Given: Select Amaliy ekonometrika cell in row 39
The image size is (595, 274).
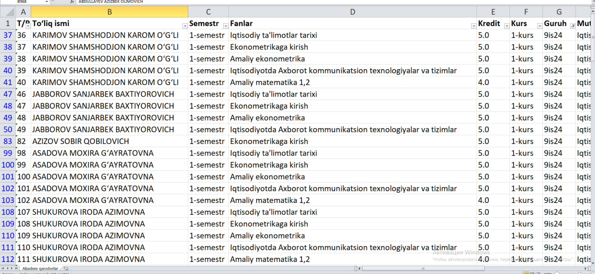Looking at the screenshot, I should (352, 59).
